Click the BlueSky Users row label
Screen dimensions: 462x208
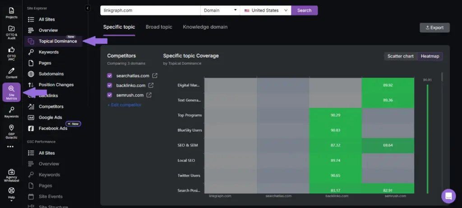190,130
